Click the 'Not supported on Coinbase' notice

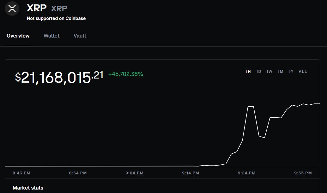(x=56, y=18)
